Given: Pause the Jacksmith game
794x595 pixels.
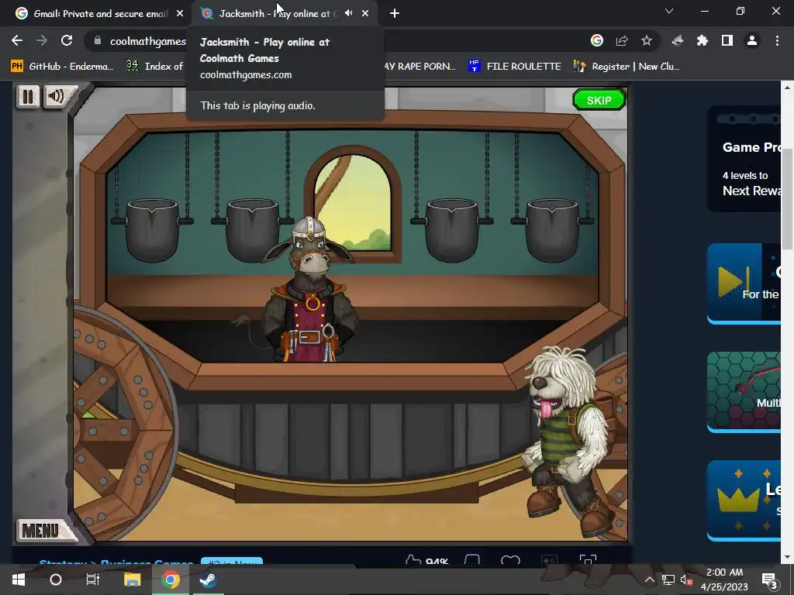Looking at the screenshot, I should (28, 97).
